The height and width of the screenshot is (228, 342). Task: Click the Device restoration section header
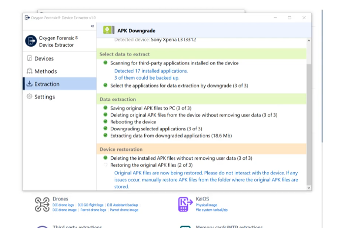(x=202, y=149)
